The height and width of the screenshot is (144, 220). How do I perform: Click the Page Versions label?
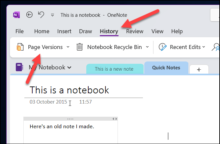(x=45, y=47)
